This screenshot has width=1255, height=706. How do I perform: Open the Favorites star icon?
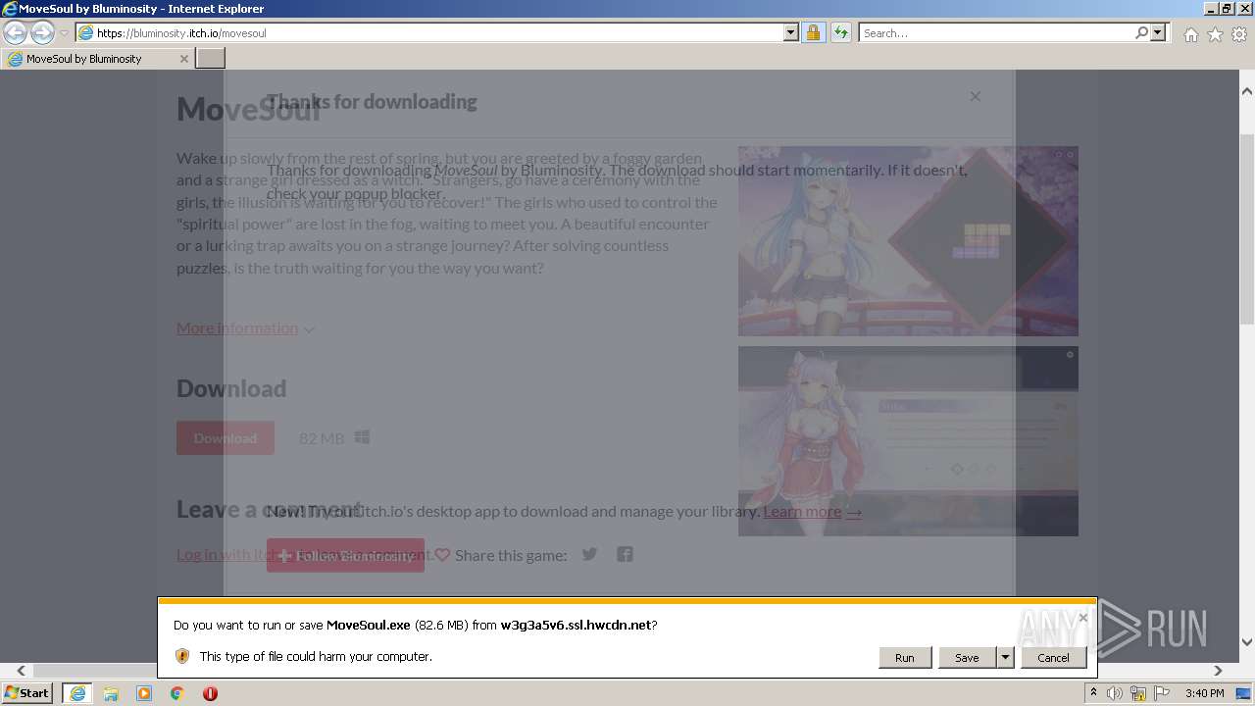(1215, 34)
